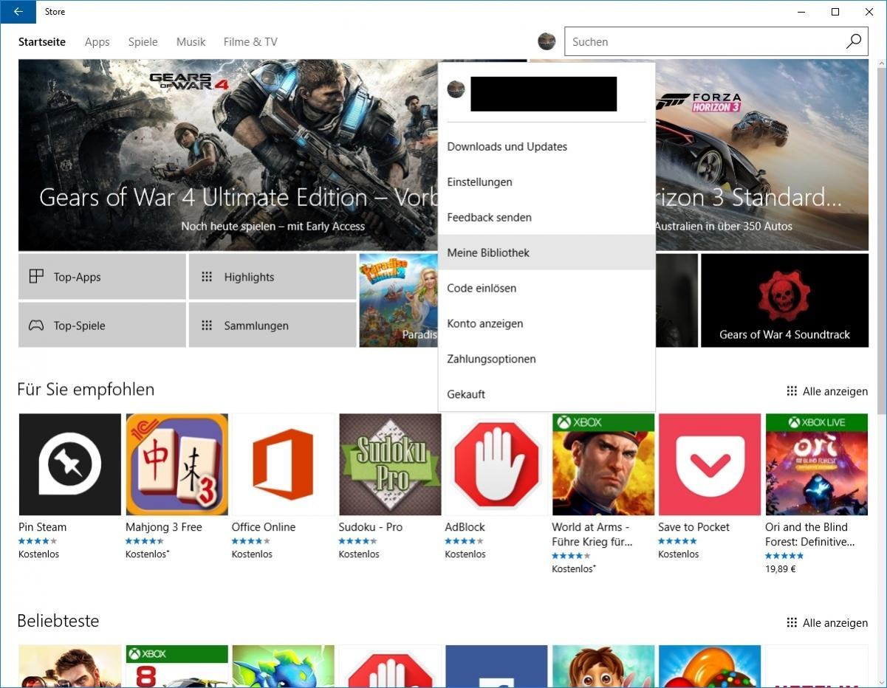Switch to the Spiele tab
887x688 pixels.
click(x=143, y=42)
